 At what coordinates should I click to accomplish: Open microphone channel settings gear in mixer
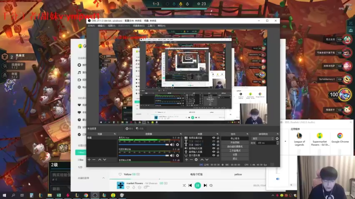(x=177, y=145)
